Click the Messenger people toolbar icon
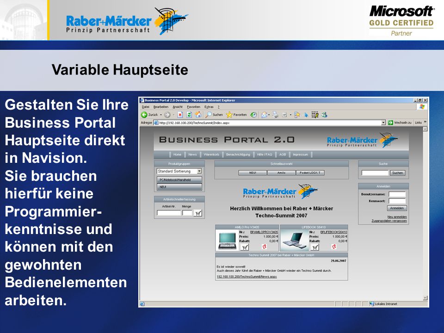This screenshot has width=444, height=333. pos(325,115)
